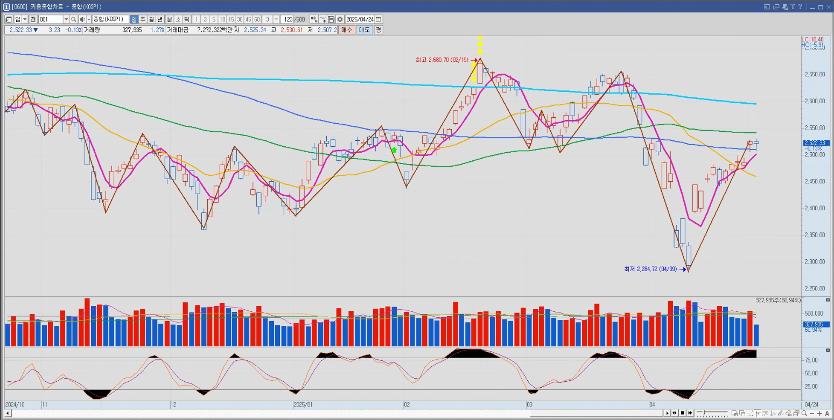Open the chart settings gear icon
Viewport: 834px width, 420px height.
pos(340,19)
